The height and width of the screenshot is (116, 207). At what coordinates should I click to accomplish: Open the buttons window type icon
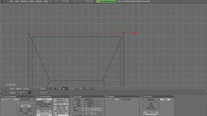[3, 92]
